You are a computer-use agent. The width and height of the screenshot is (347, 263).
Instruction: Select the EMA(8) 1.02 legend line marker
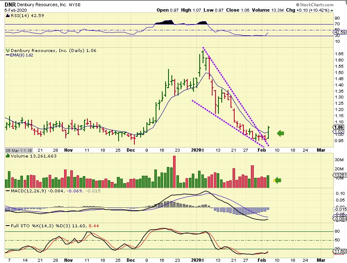coord(8,55)
